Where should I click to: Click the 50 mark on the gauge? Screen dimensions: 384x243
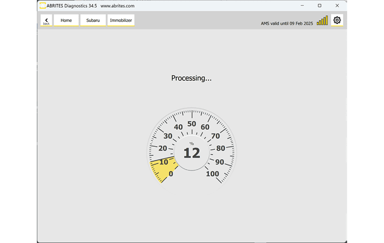[x=191, y=124]
